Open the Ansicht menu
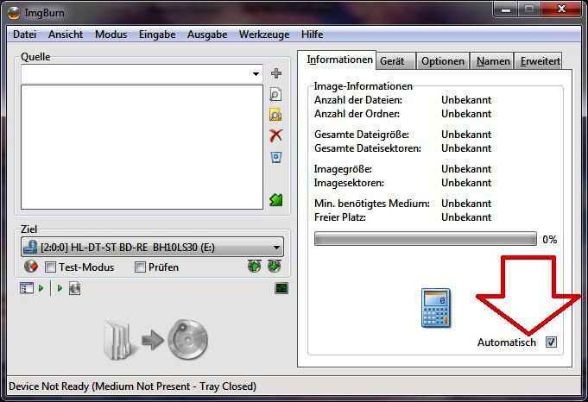The width and height of the screenshot is (588, 402). coord(66,35)
